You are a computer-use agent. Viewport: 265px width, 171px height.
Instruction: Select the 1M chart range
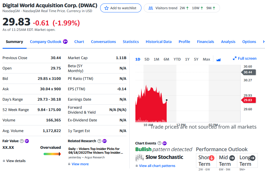tap(156, 59)
